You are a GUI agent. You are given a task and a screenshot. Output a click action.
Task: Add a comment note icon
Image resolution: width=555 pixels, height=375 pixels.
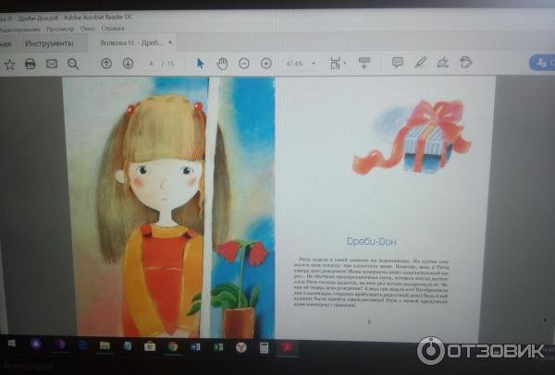coord(398,63)
